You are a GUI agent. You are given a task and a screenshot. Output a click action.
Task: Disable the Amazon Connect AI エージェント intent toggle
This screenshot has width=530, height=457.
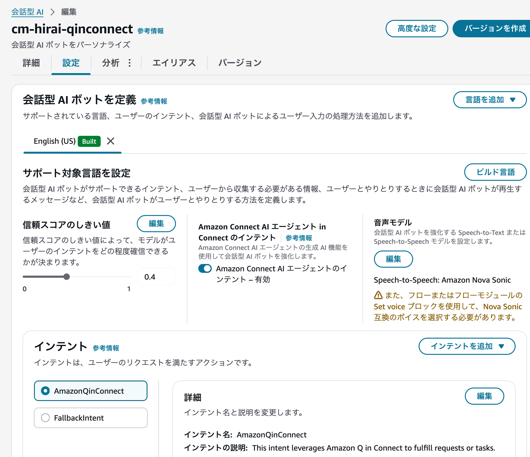[x=205, y=268]
